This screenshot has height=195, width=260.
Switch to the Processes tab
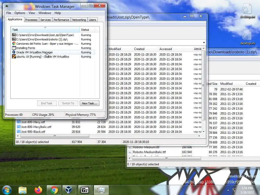click(31, 20)
